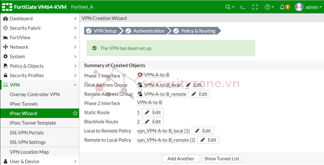Click Blackhole Route number 2 link

138,122
